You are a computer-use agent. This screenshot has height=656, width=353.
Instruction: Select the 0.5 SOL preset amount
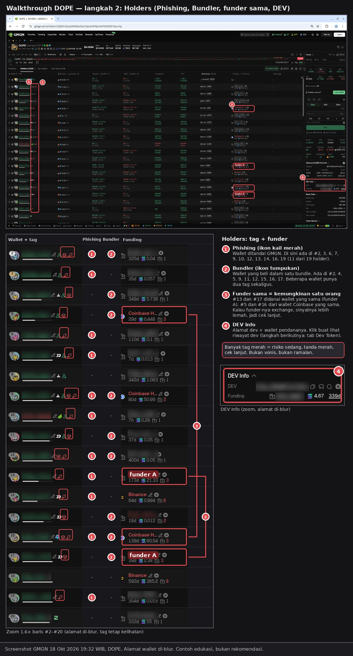pos(328,119)
